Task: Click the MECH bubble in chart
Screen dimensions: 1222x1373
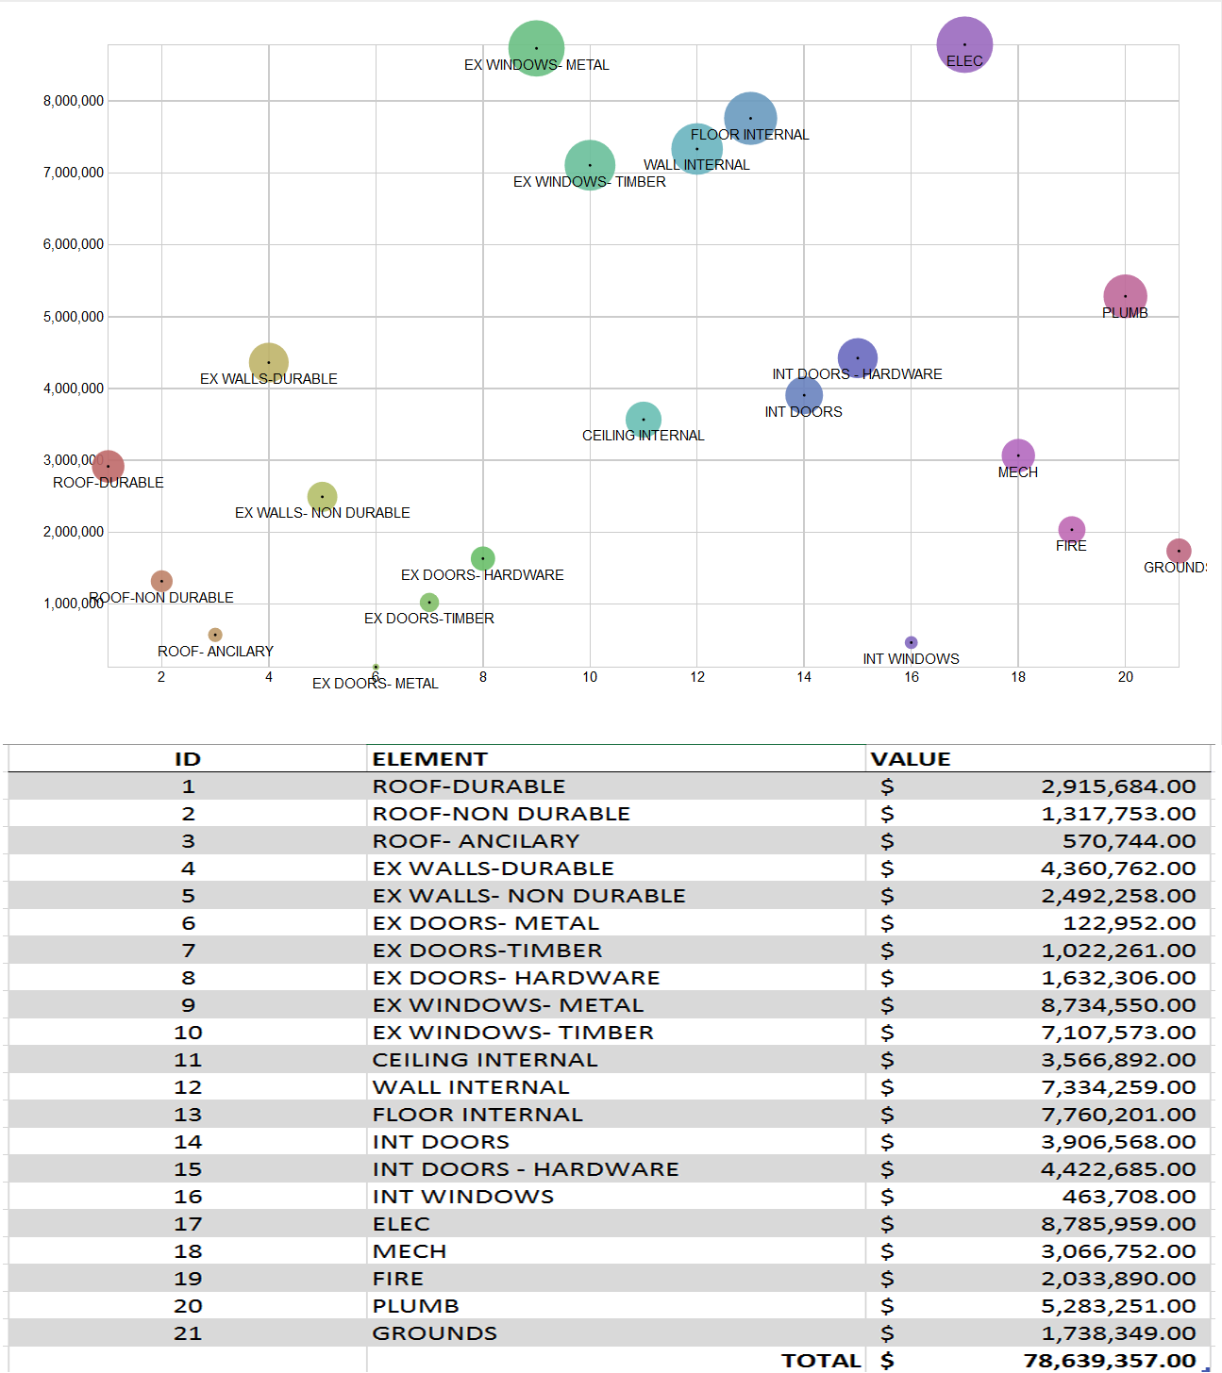Action: 1017,455
